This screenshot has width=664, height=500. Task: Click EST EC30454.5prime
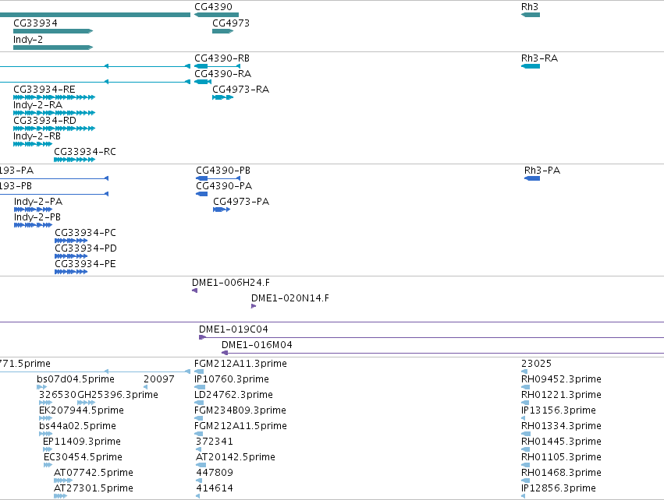[x=48, y=466]
